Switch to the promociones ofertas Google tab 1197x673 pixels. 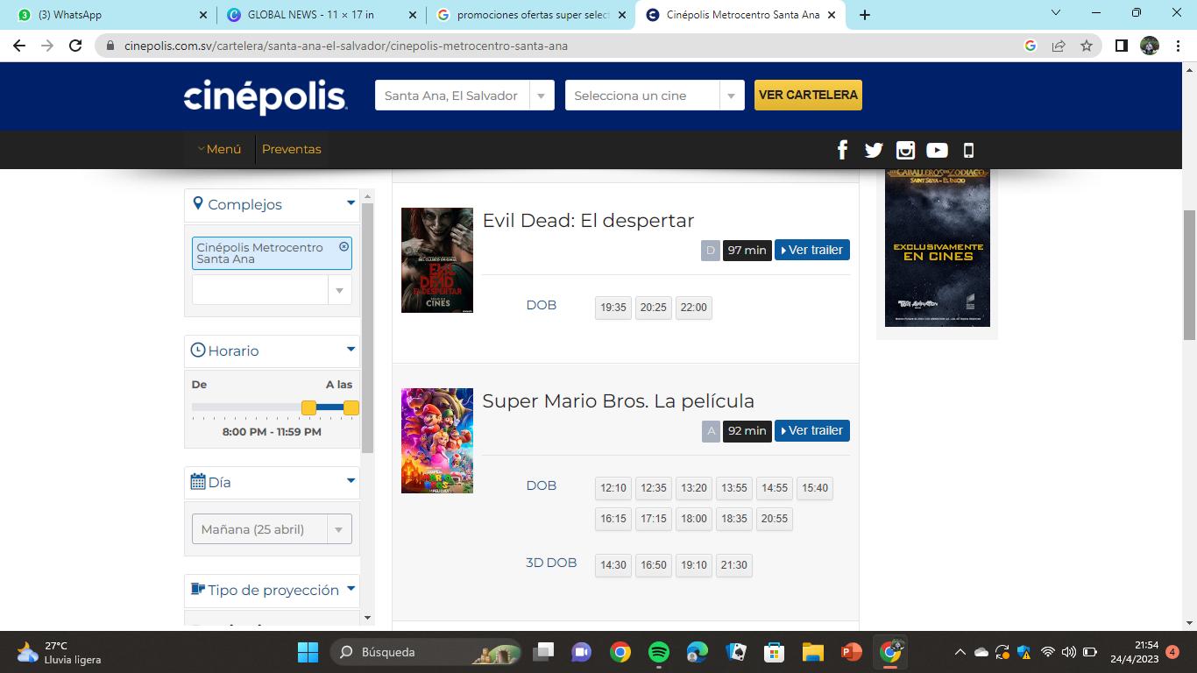[x=531, y=15]
